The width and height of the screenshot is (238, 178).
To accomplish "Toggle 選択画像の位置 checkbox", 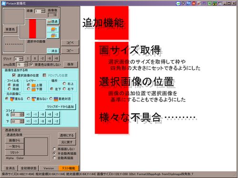I will click(x=14, y=75).
